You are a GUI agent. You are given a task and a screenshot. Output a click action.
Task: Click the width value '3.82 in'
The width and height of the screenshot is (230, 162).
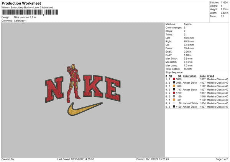pos(225,13)
